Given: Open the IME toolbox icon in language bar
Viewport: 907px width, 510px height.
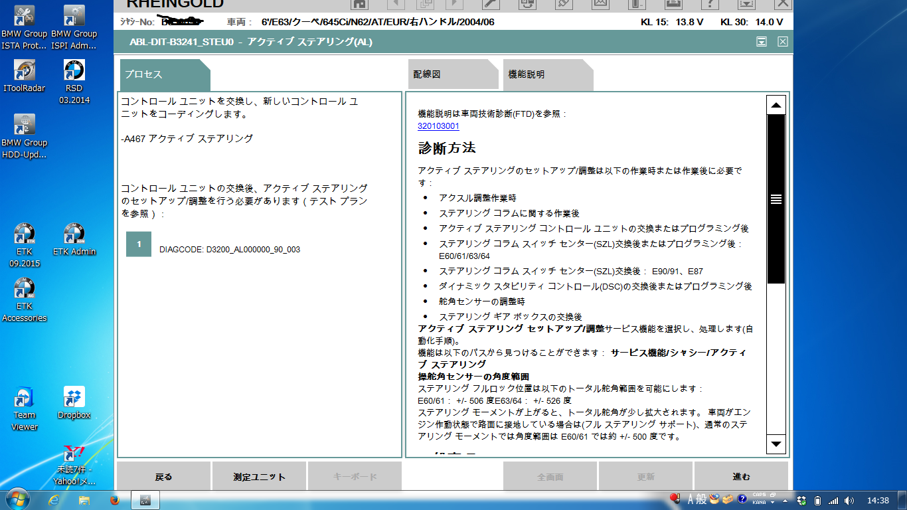Looking at the screenshot, I should click(728, 499).
